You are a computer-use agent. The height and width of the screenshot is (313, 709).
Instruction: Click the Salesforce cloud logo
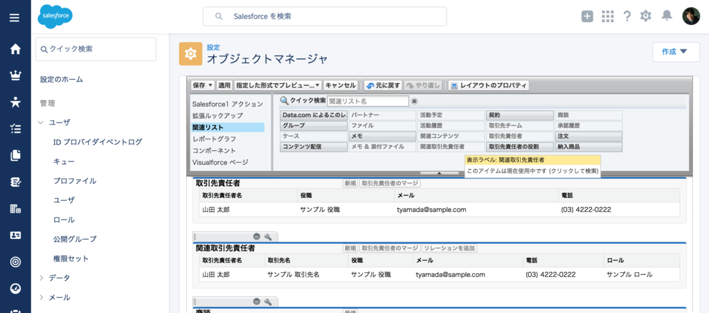pos(55,17)
